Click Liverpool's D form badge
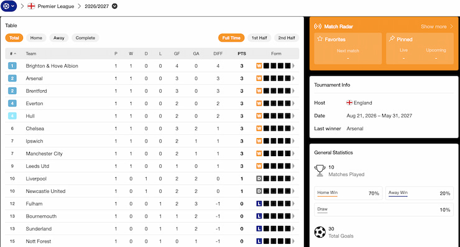The width and height of the screenshot is (460, 247). coord(259,179)
